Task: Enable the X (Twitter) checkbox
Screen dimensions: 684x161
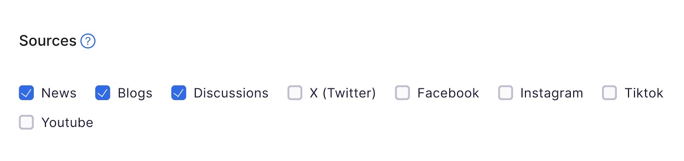Action: point(295,93)
